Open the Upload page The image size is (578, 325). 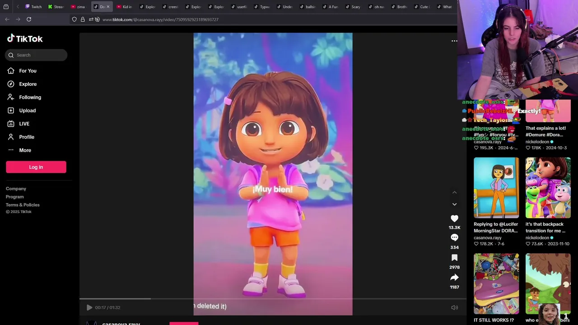tap(27, 111)
